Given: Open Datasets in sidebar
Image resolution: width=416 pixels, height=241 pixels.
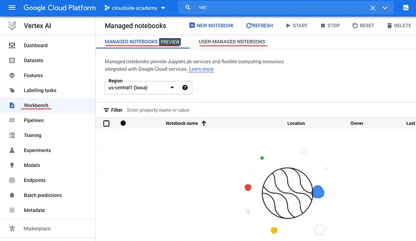Looking at the screenshot, I should (34, 61).
